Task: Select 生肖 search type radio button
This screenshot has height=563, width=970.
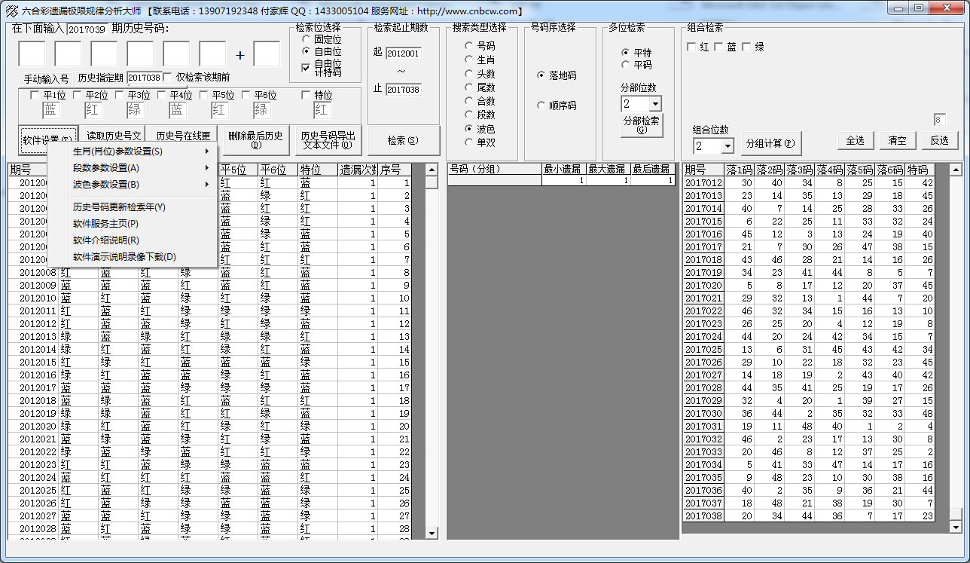Action: pos(468,60)
